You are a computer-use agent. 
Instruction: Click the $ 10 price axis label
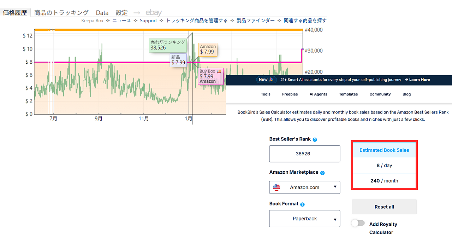pyautogui.click(x=28, y=49)
